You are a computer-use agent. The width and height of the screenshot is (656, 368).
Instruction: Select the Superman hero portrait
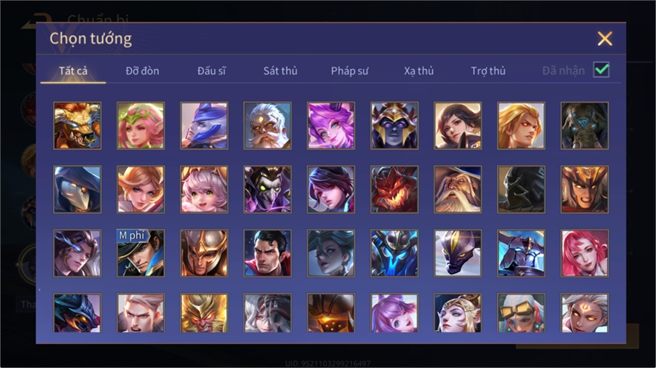[268, 253]
